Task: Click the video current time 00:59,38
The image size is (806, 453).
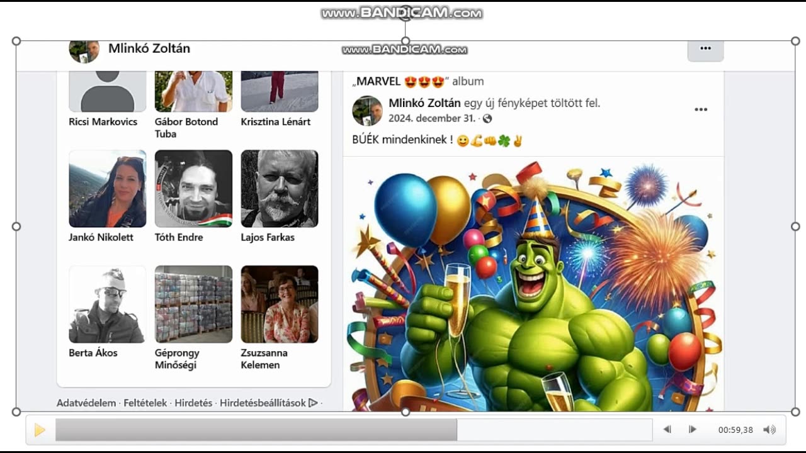Action: tap(735, 430)
